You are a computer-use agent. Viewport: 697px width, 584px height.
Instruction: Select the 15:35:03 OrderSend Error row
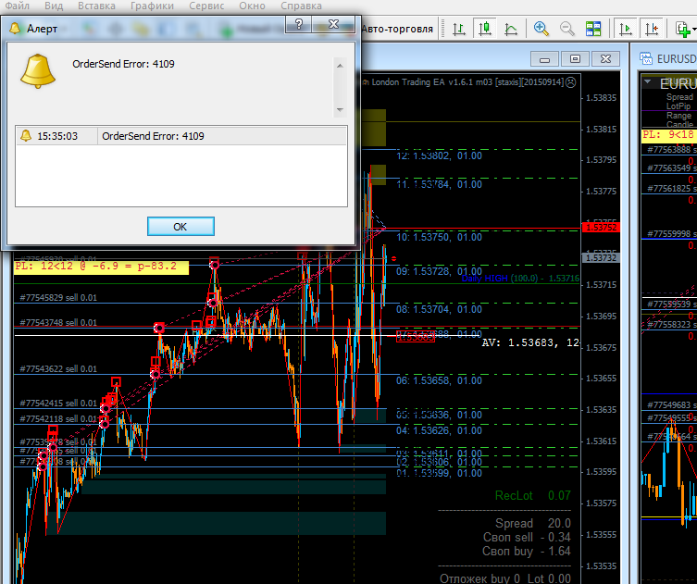[x=181, y=136]
